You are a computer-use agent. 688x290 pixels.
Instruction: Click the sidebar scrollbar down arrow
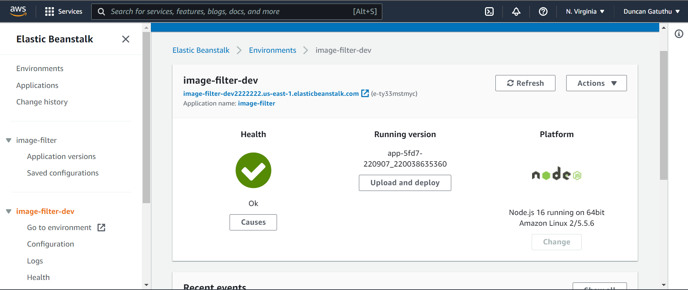point(146,285)
